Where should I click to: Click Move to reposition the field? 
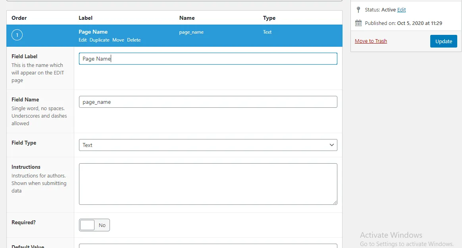[x=119, y=40]
